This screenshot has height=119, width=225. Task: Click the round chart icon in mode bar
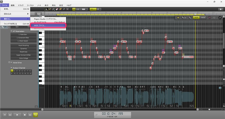click(x=220, y=18)
